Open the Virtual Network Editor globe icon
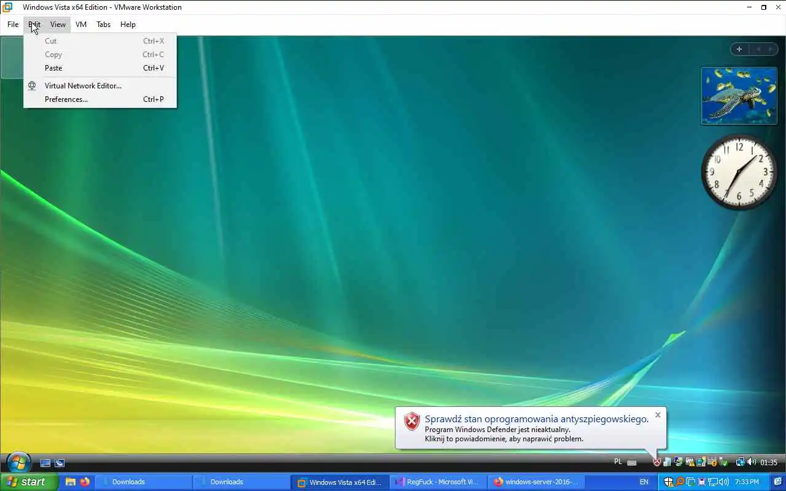Image resolution: width=786 pixels, height=491 pixels. click(x=32, y=86)
